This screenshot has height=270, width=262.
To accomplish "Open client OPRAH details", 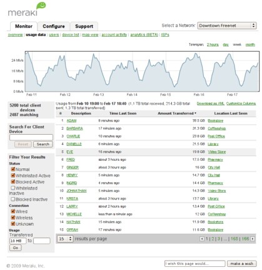I will [72, 230].
